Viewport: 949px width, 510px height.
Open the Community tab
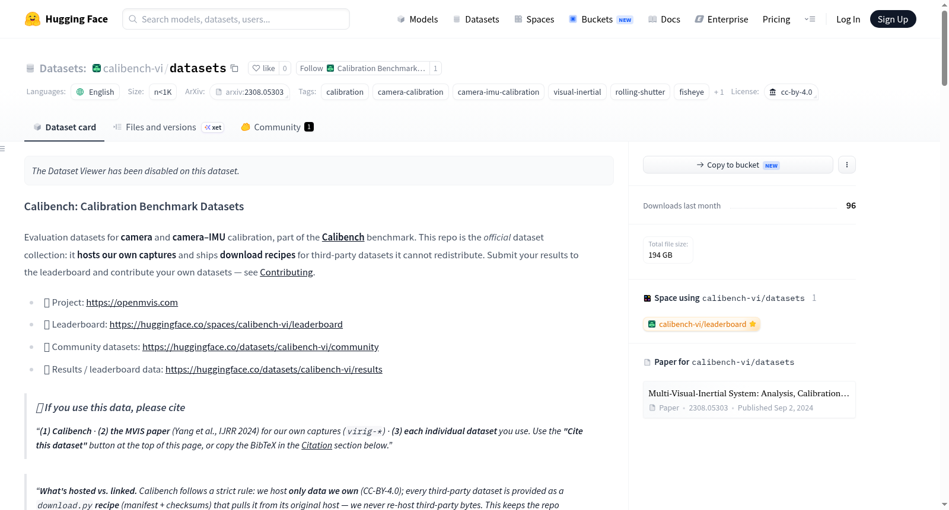[x=278, y=127]
